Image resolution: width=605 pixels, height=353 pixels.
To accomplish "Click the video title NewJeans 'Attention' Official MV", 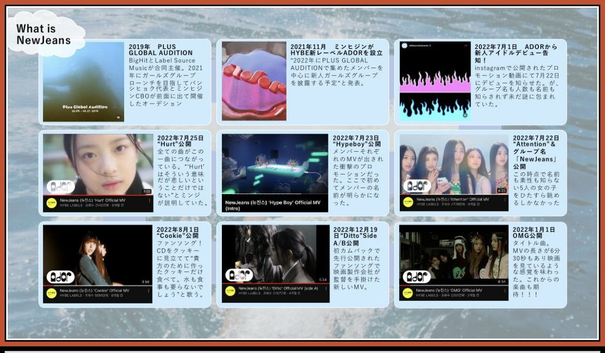I will click(x=452, y=199).
